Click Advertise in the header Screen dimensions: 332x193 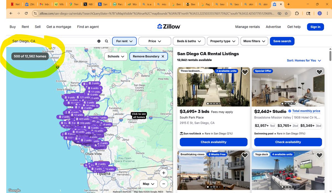pos(273,27)
